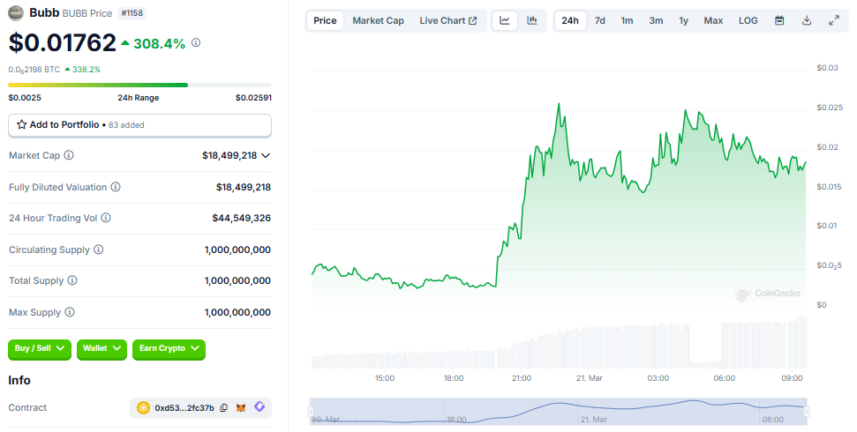Show Max Supply info icon
The image size is (857, 432).
[x=70, y=312]
